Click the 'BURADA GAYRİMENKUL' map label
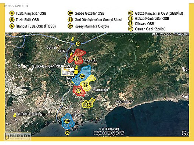This screenshot has width=194, height=145. click(x=53, y=67)
